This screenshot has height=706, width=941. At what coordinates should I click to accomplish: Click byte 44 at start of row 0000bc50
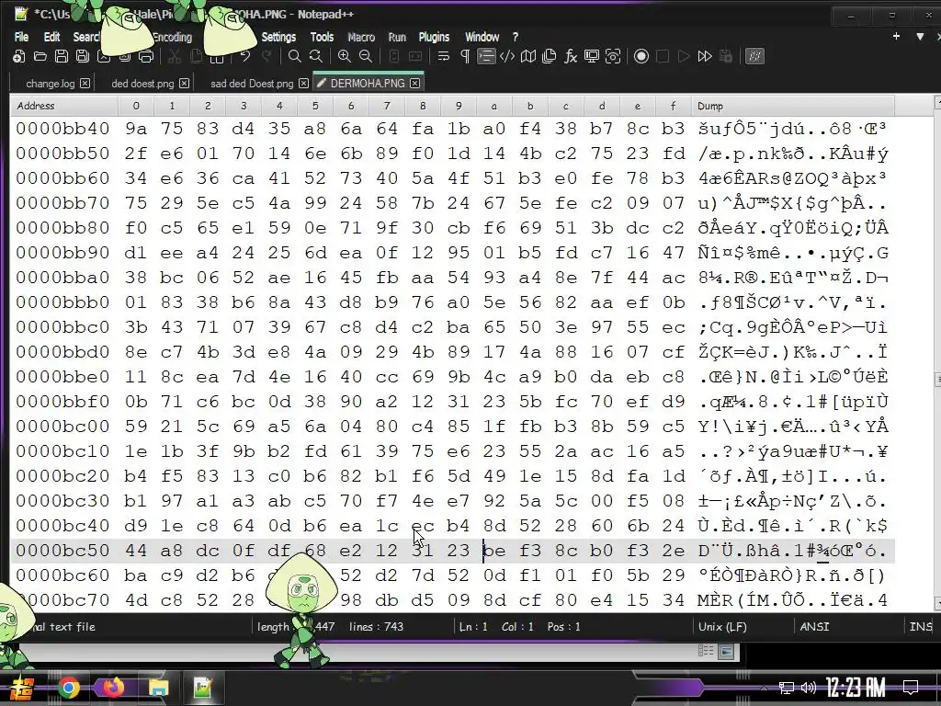136,551
